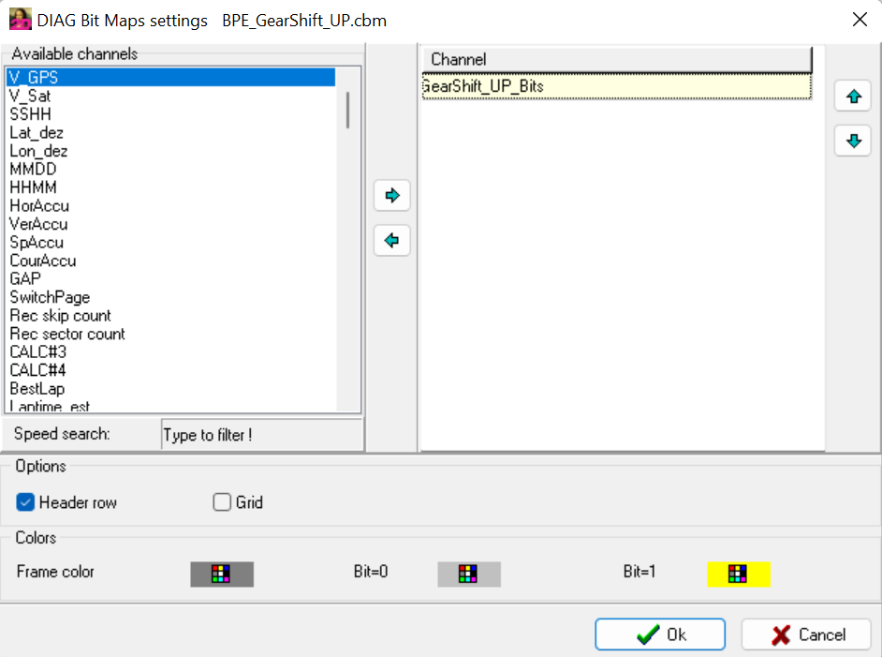Select V_Sat in available channels

[31, 96]
